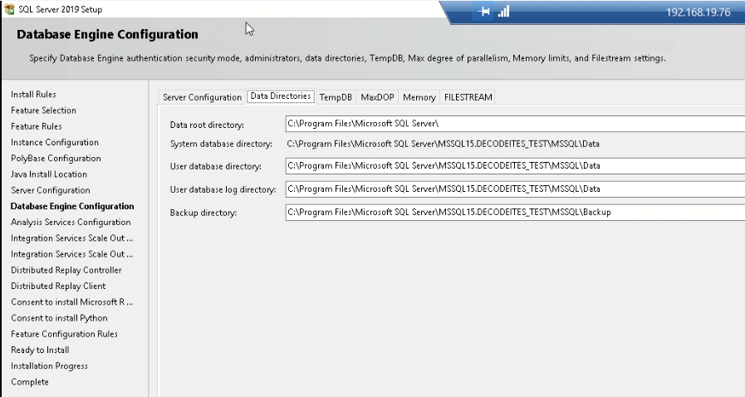Click the SQL Server Setup title bar icon
The width and height of the screenshot is (745, 397).
tap(9, 9)
